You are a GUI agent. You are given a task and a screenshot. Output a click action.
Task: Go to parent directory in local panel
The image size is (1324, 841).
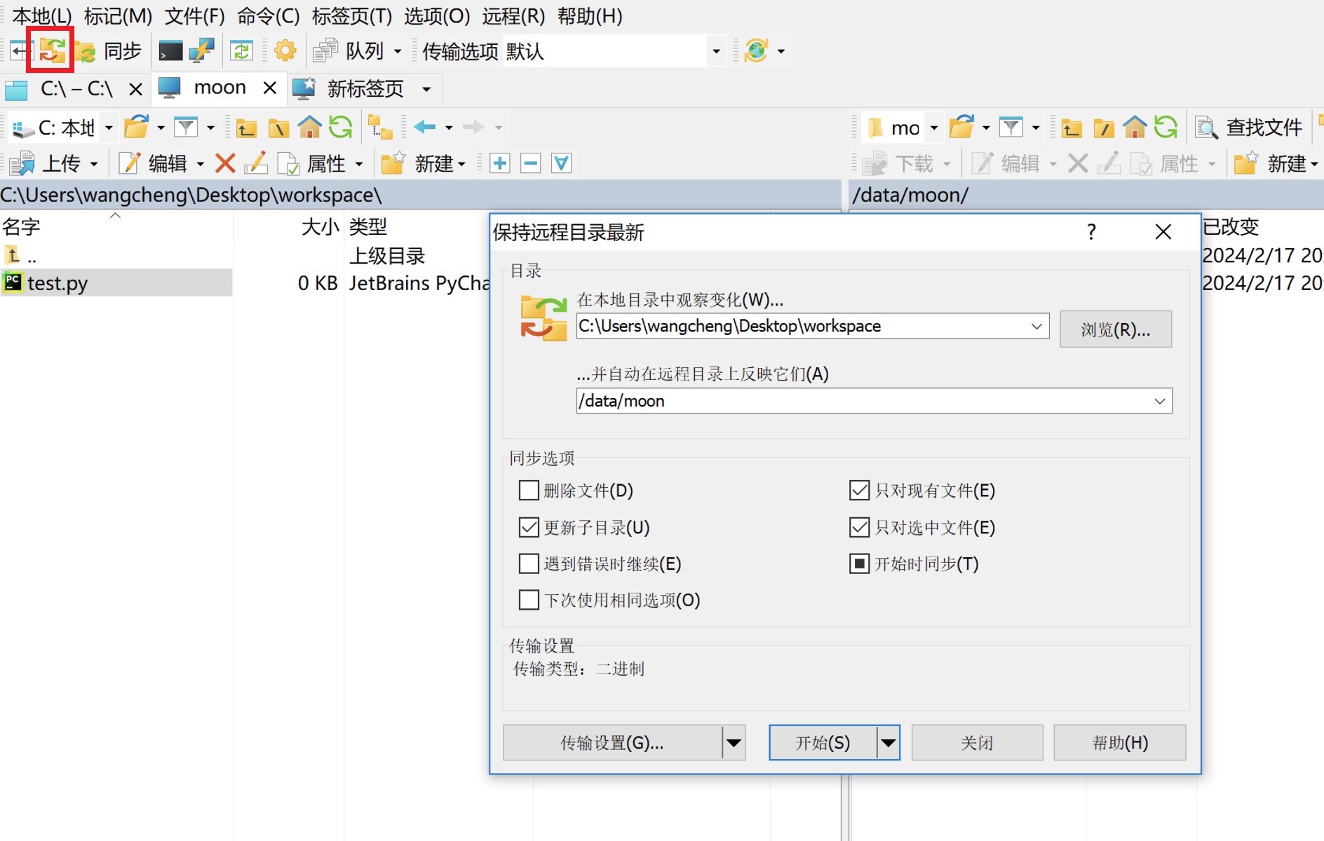pos(246,128)
